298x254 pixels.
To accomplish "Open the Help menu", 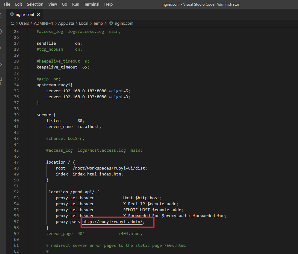I will (x=108, y=4).
